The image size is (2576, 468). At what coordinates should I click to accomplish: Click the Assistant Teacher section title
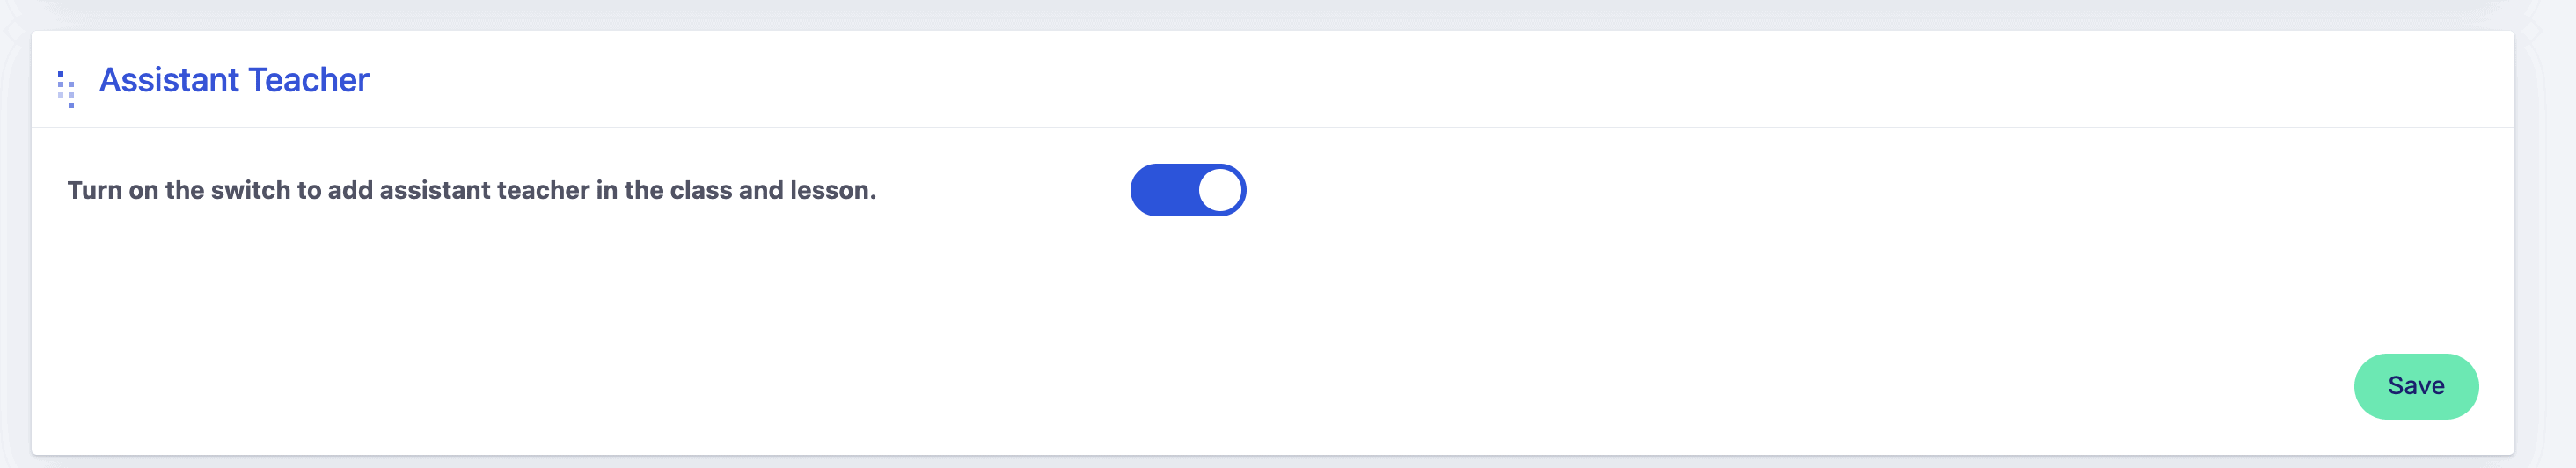[x=234, y=80]
